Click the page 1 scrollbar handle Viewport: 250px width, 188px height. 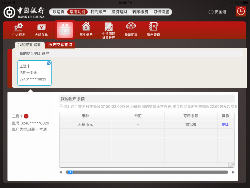click(70, 172)
